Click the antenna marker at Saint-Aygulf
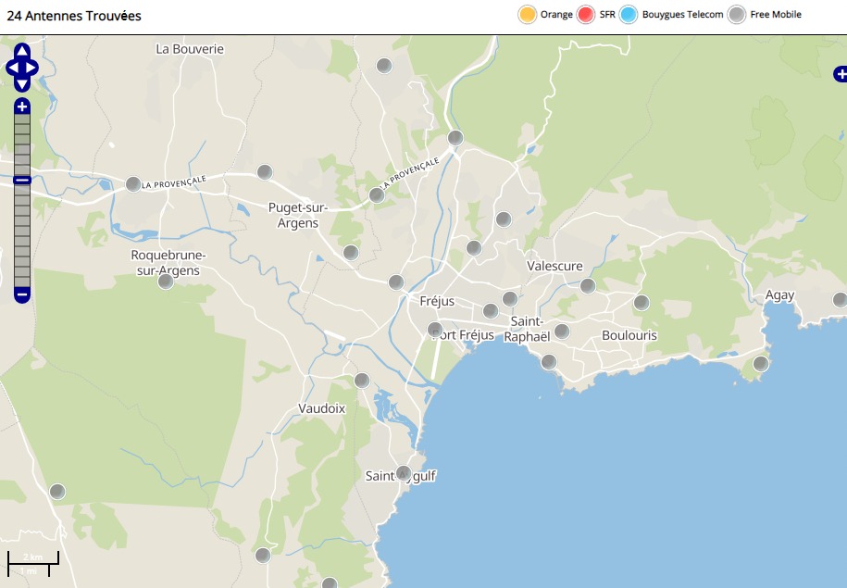This screenshot has width=847, height=588. (x=404, y=473)
